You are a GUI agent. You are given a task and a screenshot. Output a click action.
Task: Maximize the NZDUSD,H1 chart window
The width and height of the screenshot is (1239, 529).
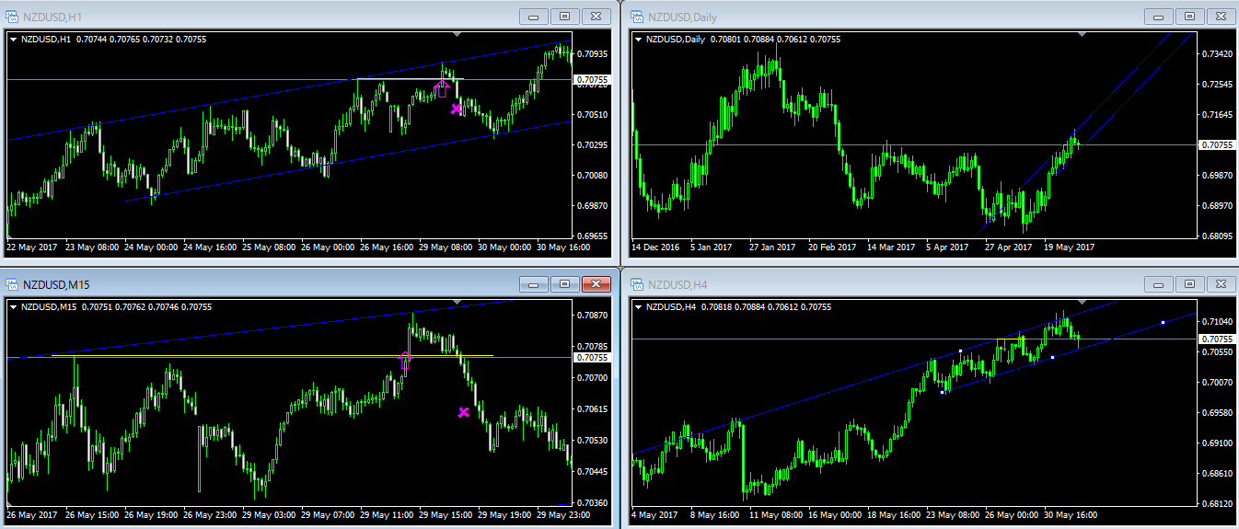(564, 16)
